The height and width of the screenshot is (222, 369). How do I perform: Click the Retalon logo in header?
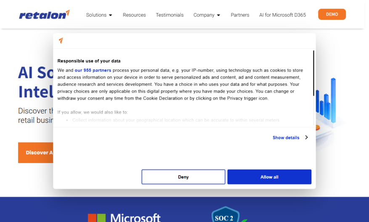pyautogui.click(x=44, y=15)
